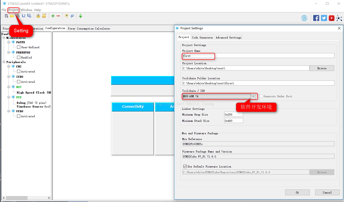Image resolution: width=344 pixels, height=202 pixels.
Task: Click the Save Project As icon
Action: pyautogui.click(x=29, y=16)
